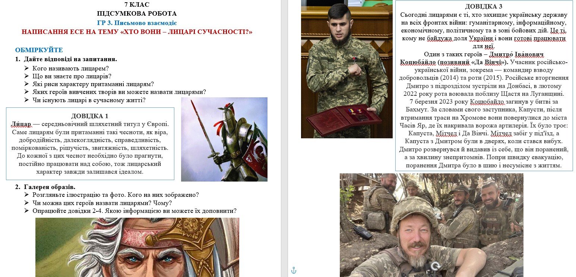This screenshot has height=277, width=576.
Task: Select the group selfie photo of soldiers
Action: point(431,225)
